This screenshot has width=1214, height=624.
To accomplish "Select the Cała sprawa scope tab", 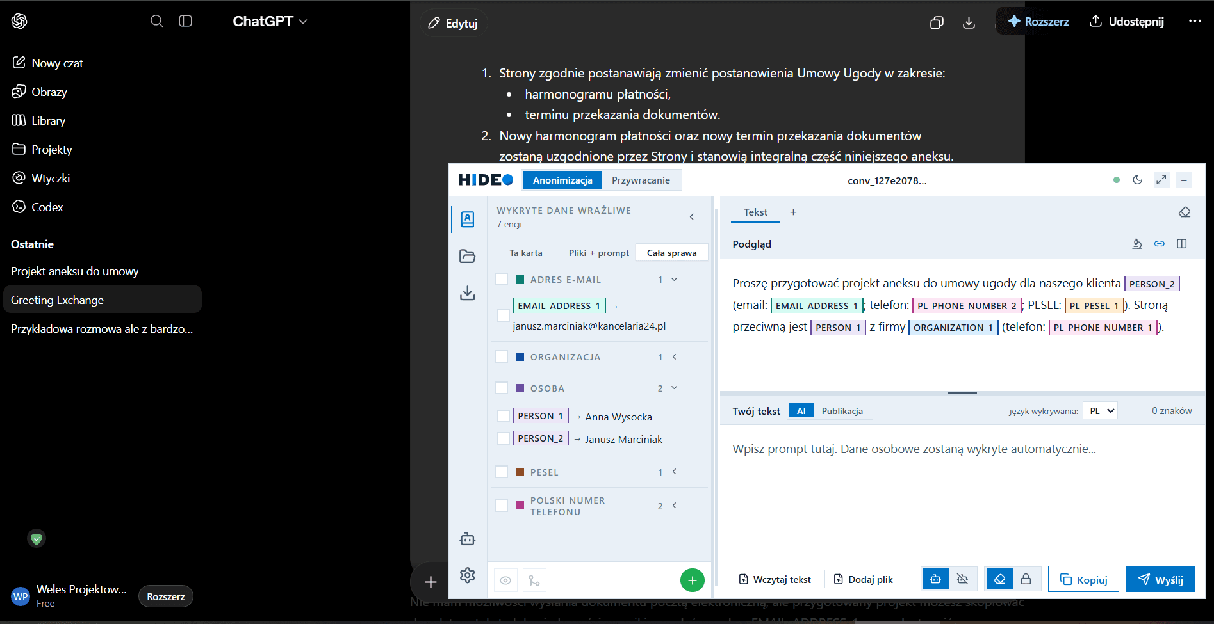I will [x=671, y=253].
